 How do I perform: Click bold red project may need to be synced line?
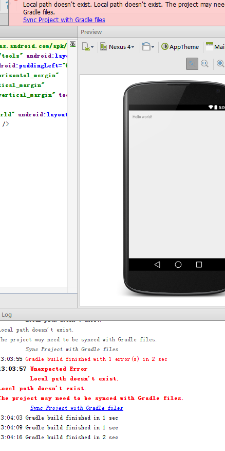(91, 398)
